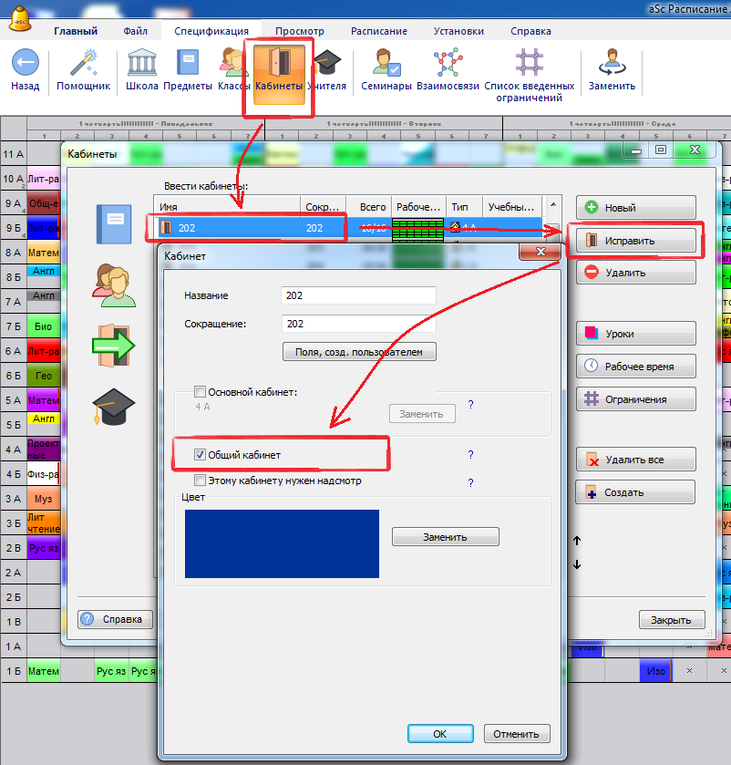Click the graduation cap sidebar icon
731x765 pixels.
(113, 406)
